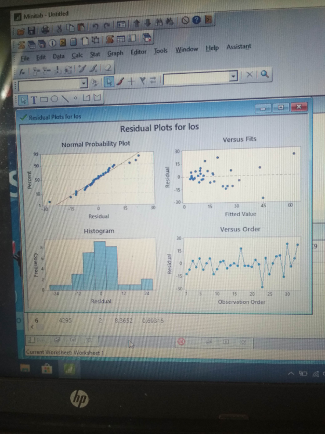Click the Minitab icon on the taskbar
Viewport: 325px width, 434px height.
(x=69, y=370)
